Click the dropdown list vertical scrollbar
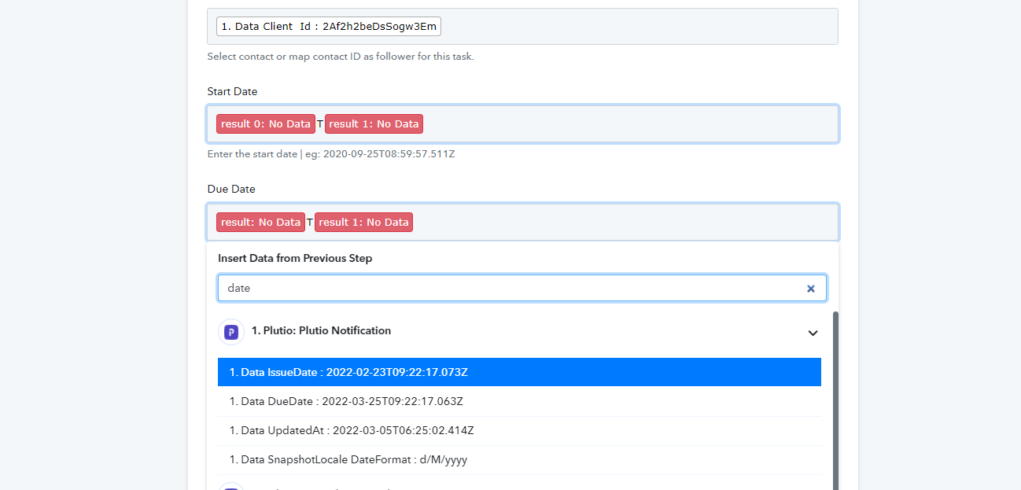The image size is (1021, 490). click(x=835, y=400)
